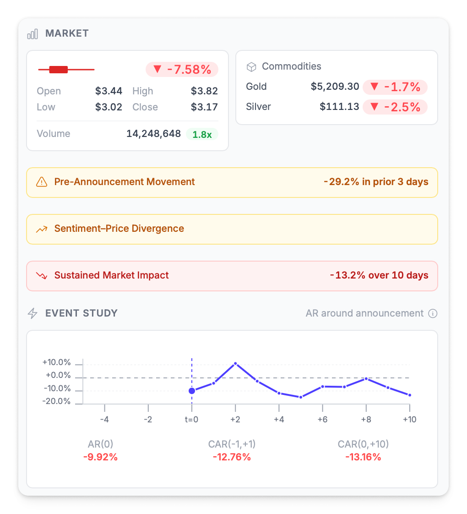The width and height of the screenshot is (467, 514).
Task: Click the 1.8x volume multiplier badge
Action: coord(202,134)
